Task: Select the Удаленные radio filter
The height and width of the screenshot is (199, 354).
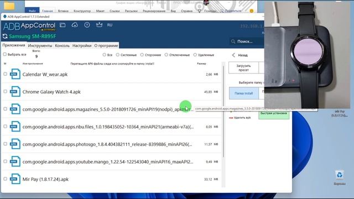Action: 195,55
